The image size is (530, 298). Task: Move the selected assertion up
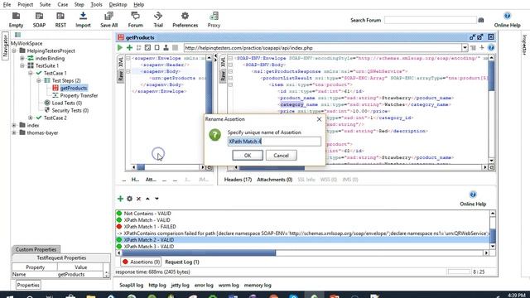click(x=147, y=199)
